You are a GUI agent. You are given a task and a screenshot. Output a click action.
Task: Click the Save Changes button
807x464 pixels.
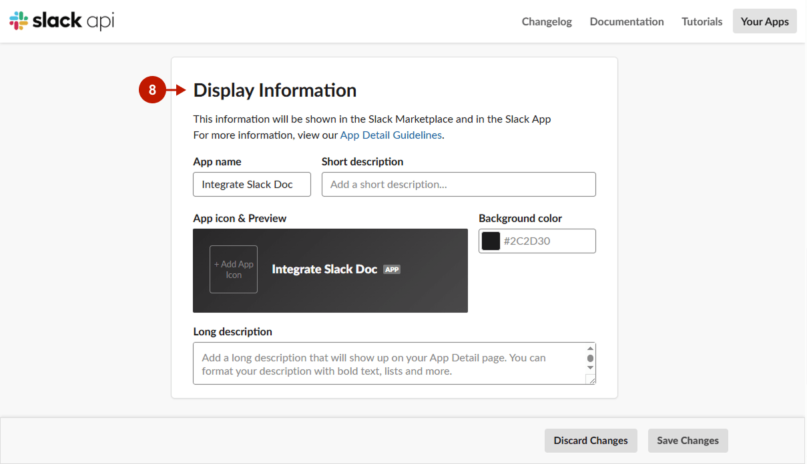[688, 441]
